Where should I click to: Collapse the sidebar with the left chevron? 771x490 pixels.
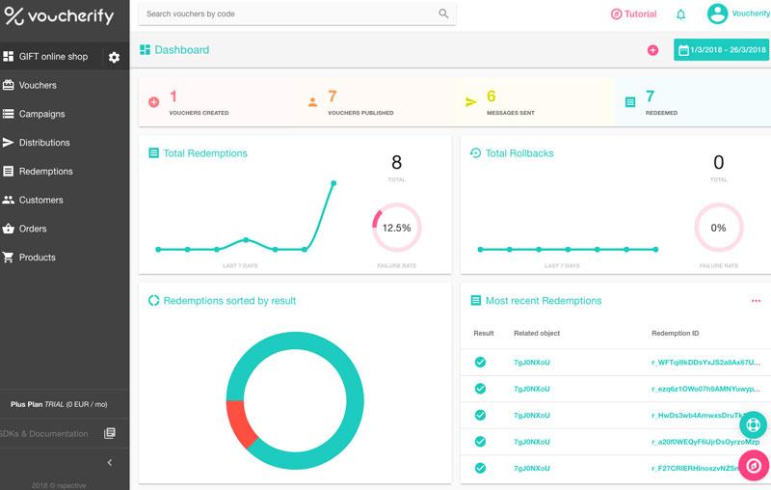pyautogui.click(x=110, y=462)
